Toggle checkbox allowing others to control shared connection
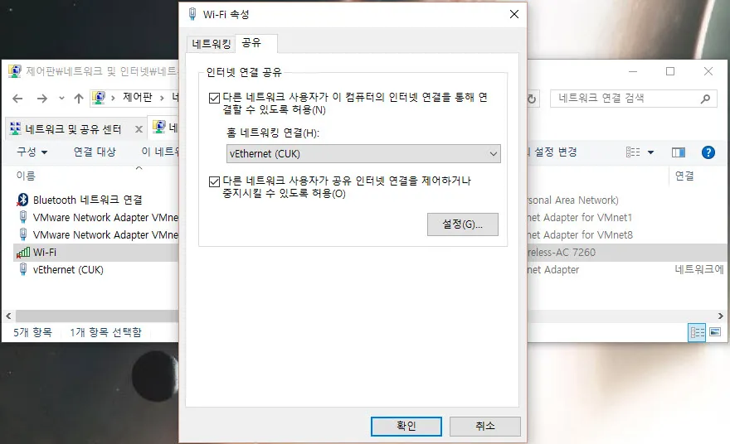This screenshot has height=444, width=730. point(214,181)
